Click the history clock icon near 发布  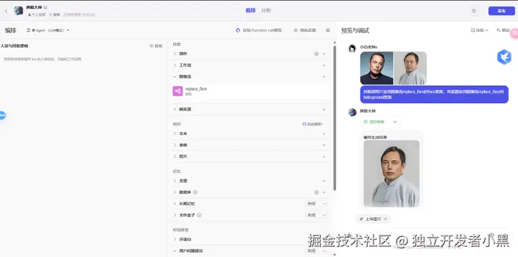coord(474,11)
